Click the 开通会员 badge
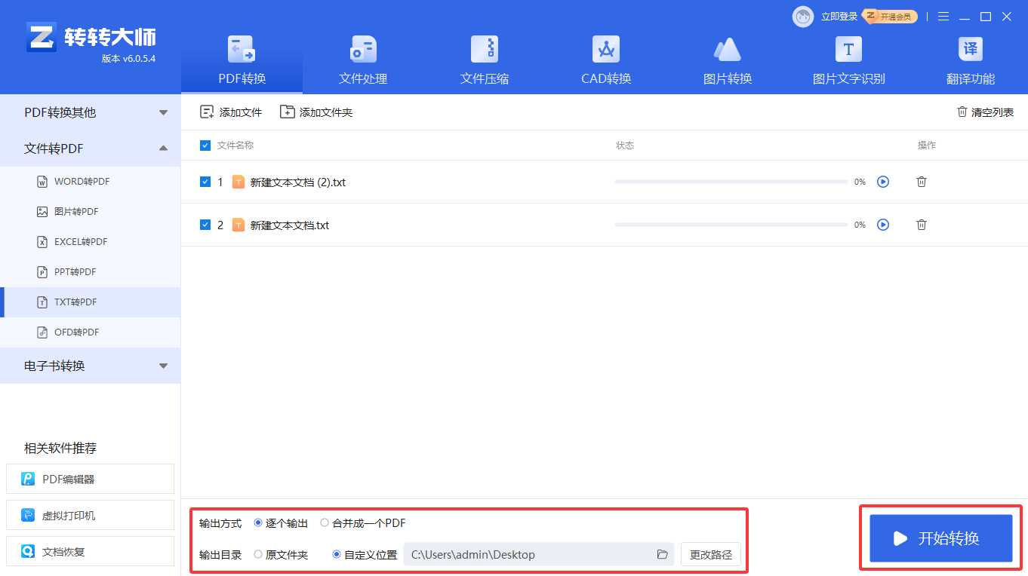Viewport: 1028px width, 576px height. point(891,17)
